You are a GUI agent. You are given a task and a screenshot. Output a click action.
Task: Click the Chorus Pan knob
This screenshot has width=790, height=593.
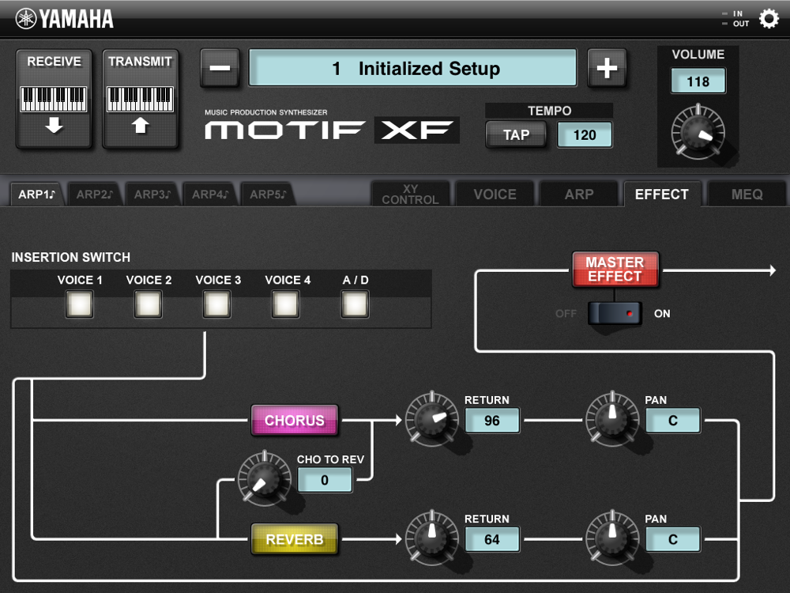(x=612, y=418)
